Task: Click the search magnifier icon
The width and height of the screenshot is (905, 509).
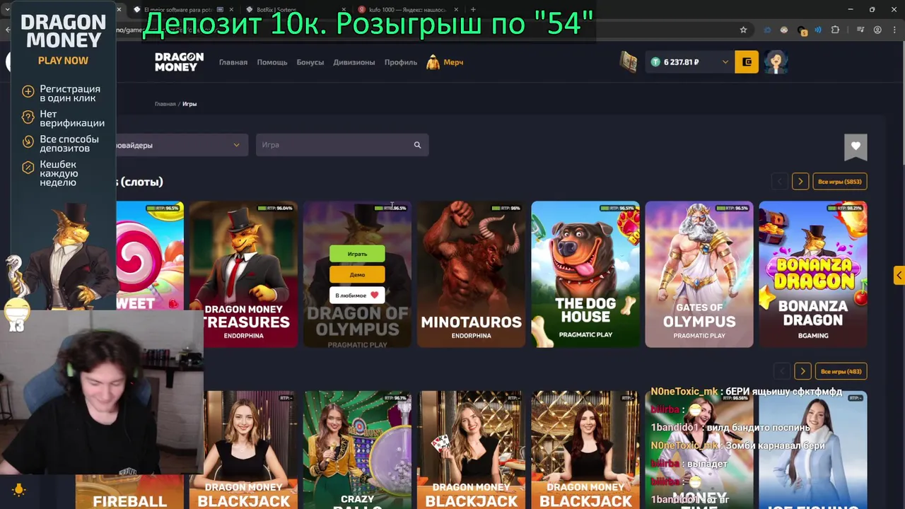Action: pos(417,145)
